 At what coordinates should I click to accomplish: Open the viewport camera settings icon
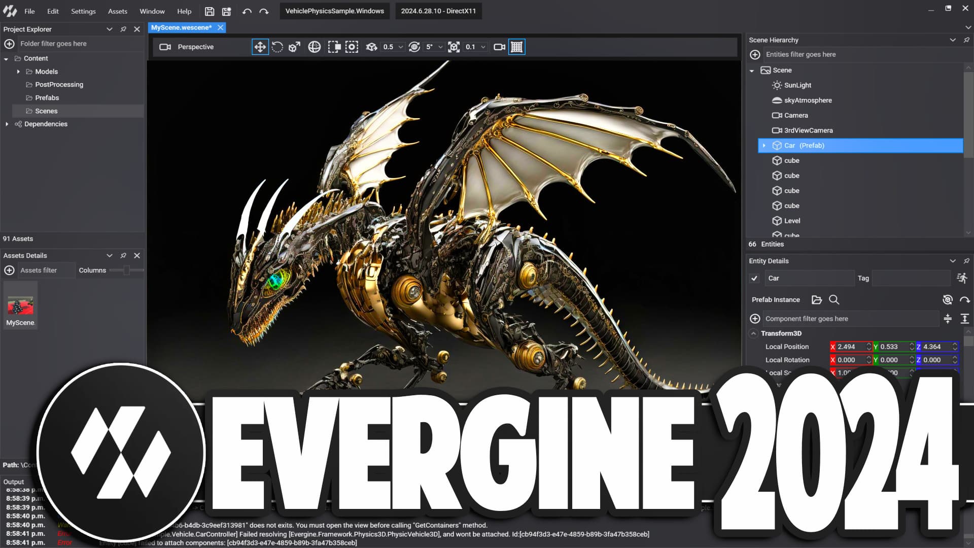pos(499,47)
